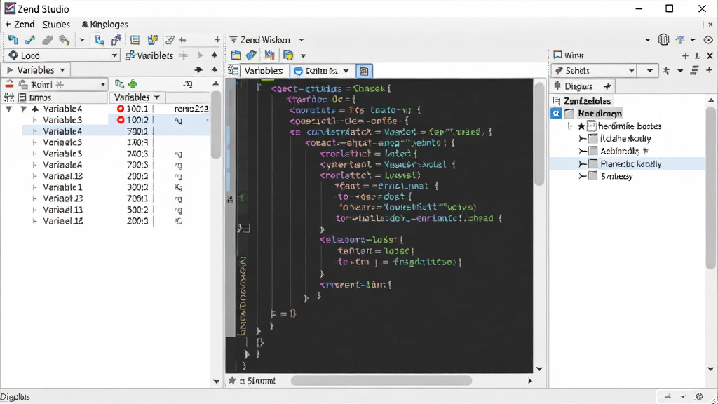Click the down arrow under the variables list
The image size is (718, 404).
pyautogui.click(x=216, y=382)
